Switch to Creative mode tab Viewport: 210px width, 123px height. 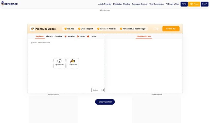(71, 36)
